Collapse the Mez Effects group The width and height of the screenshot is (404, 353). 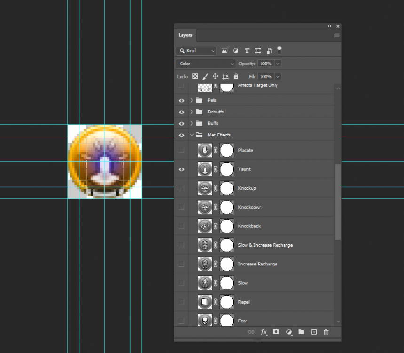tap(192, 135)
